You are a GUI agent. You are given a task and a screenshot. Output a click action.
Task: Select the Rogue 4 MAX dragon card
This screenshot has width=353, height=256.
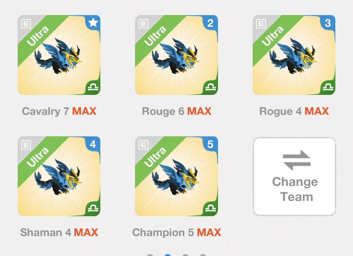click(x=294, y=55)
